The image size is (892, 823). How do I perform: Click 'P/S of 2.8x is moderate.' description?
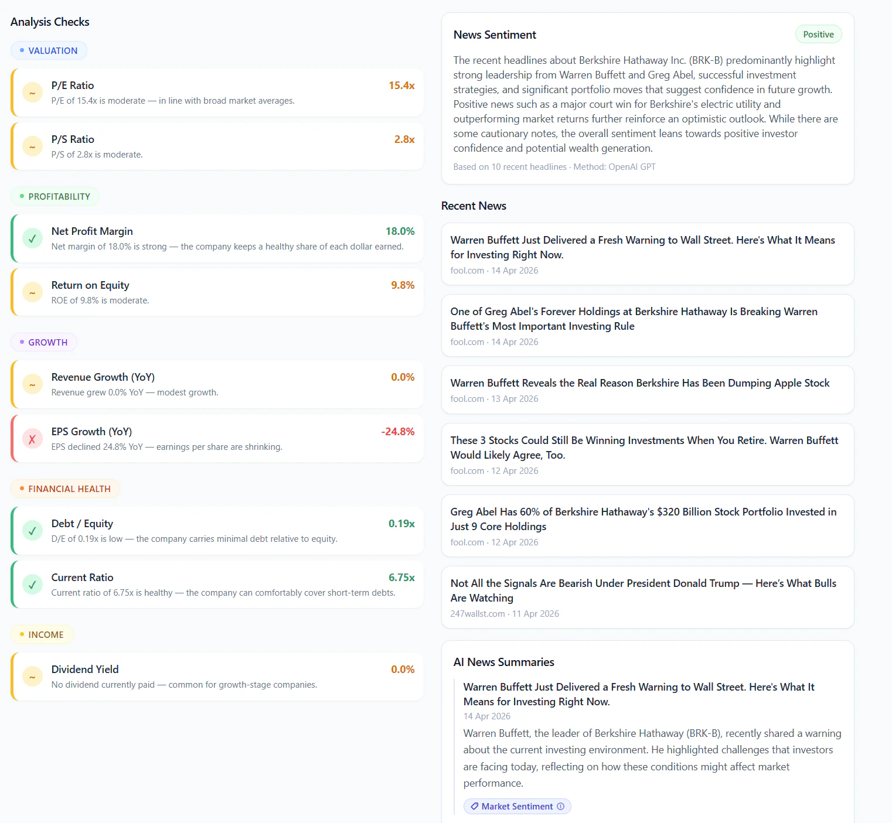click(x=97, y=155)
